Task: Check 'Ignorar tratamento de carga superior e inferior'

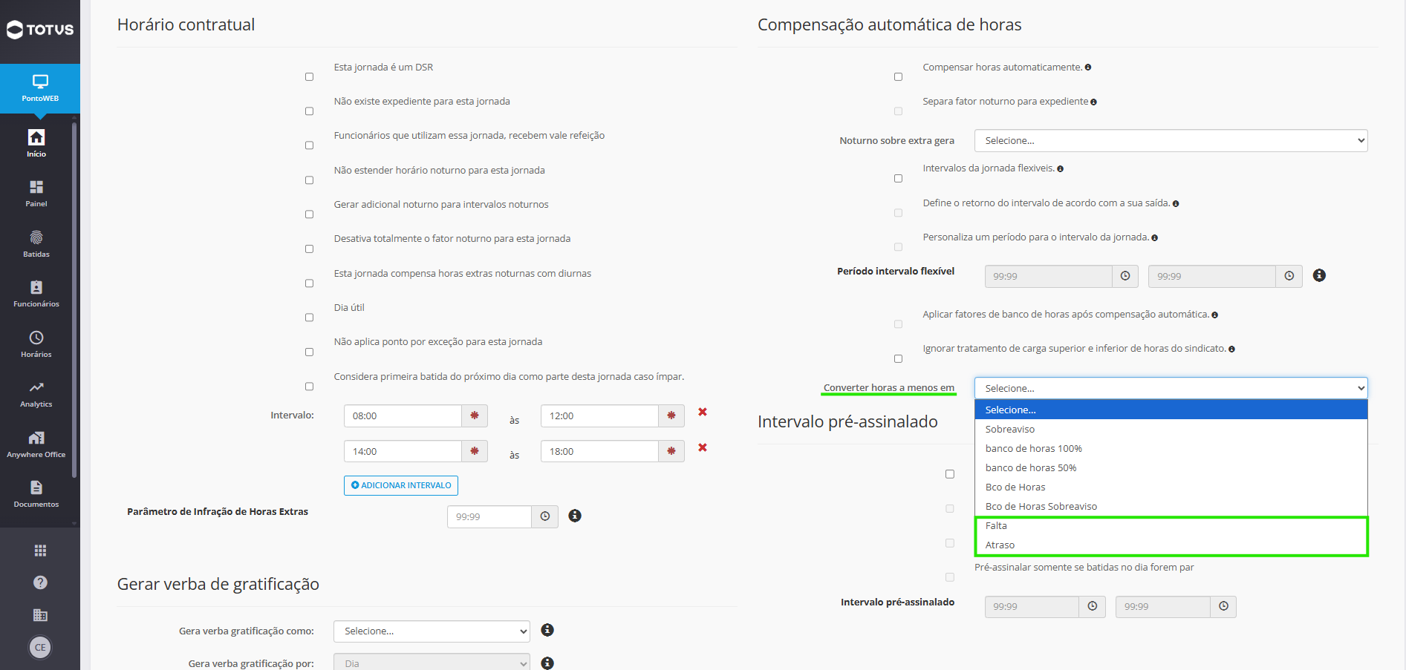Action: 899,359
